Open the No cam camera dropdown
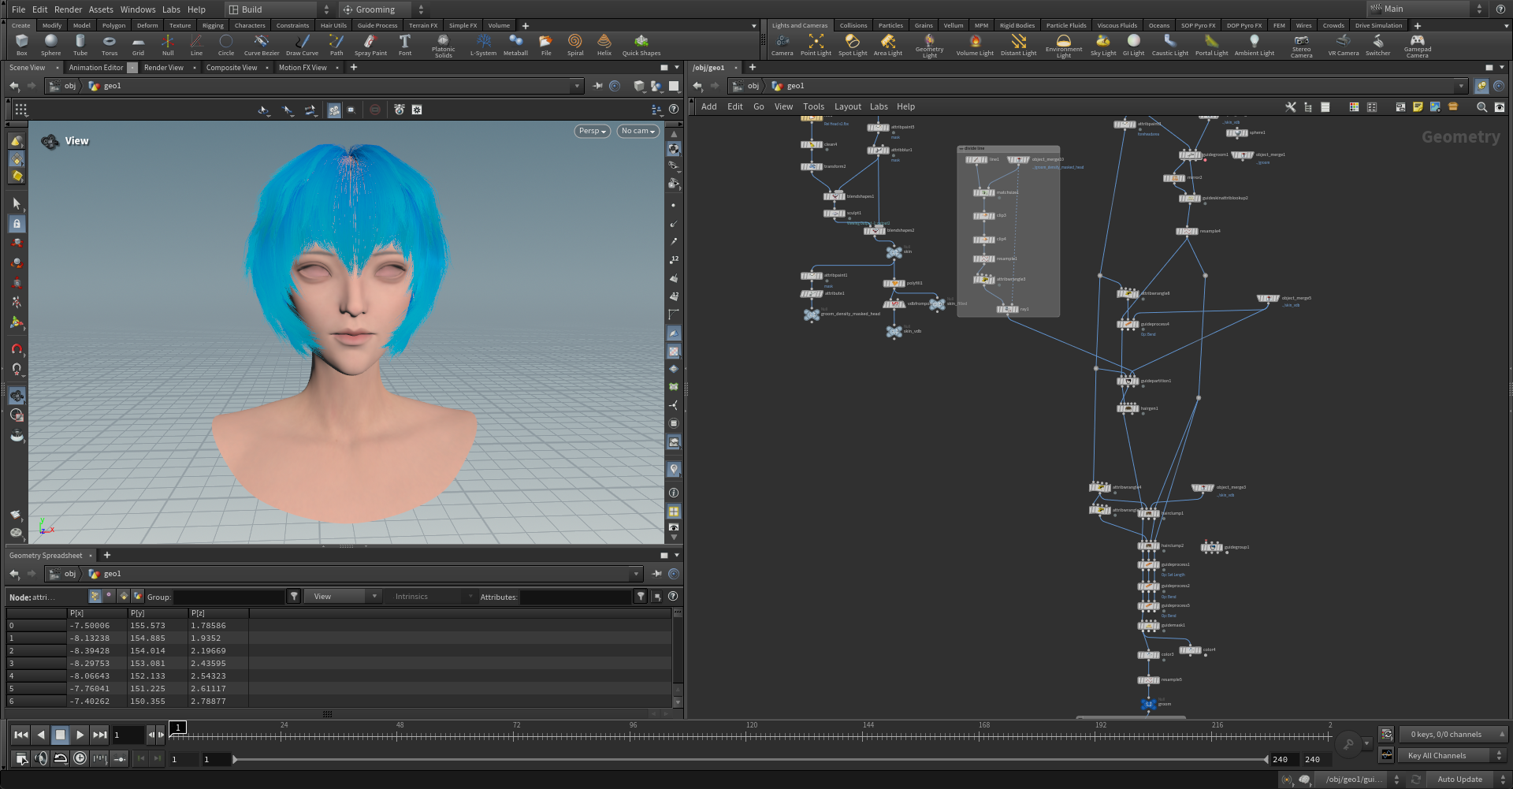Image resolution: width=1513 pixels, height=789 pixels. point(638,131)
